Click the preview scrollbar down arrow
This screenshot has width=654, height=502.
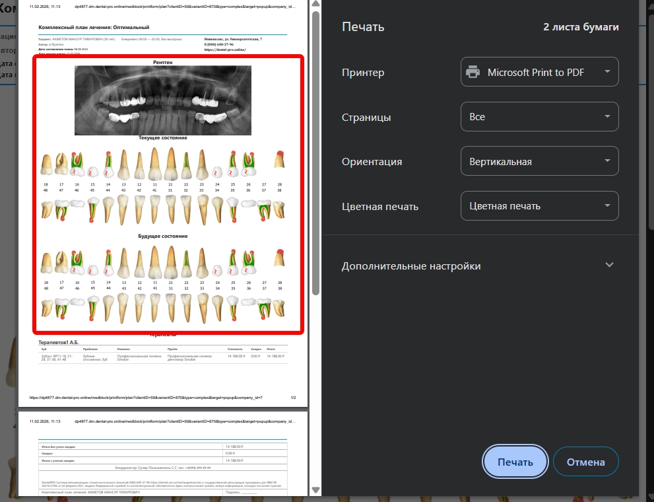pos(315,491)
